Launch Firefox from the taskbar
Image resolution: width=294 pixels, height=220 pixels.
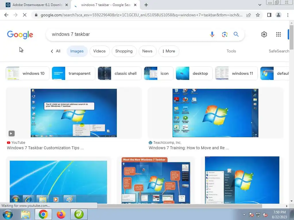point(61,214)
